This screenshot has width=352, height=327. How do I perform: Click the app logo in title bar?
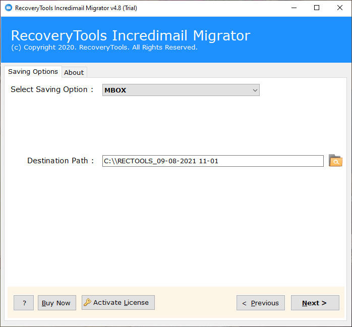(x=9, y=8)
